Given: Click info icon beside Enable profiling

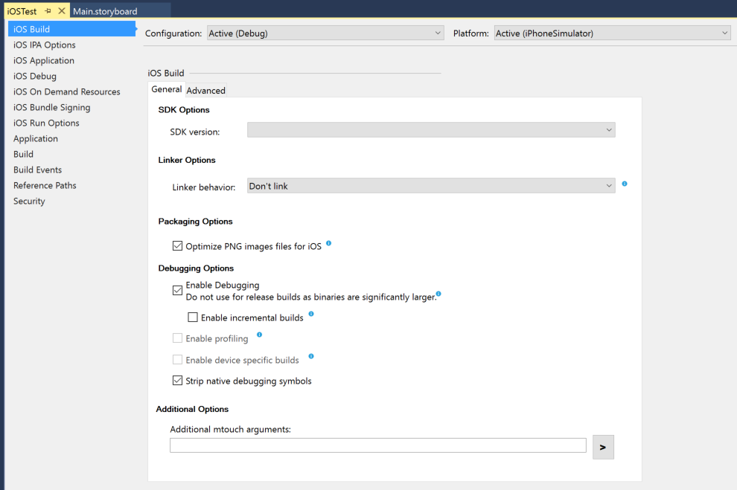Looking at the screenshot, I should (259, 335).
